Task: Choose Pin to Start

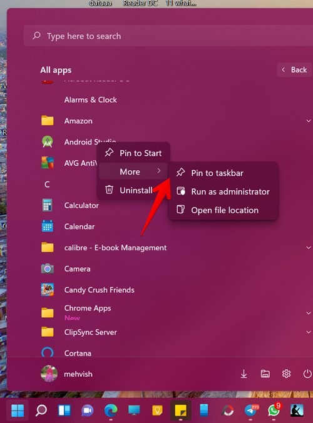Action: coord(133,153)
